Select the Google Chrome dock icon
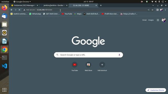Screen dimensions: 168x94 [4, 49]
